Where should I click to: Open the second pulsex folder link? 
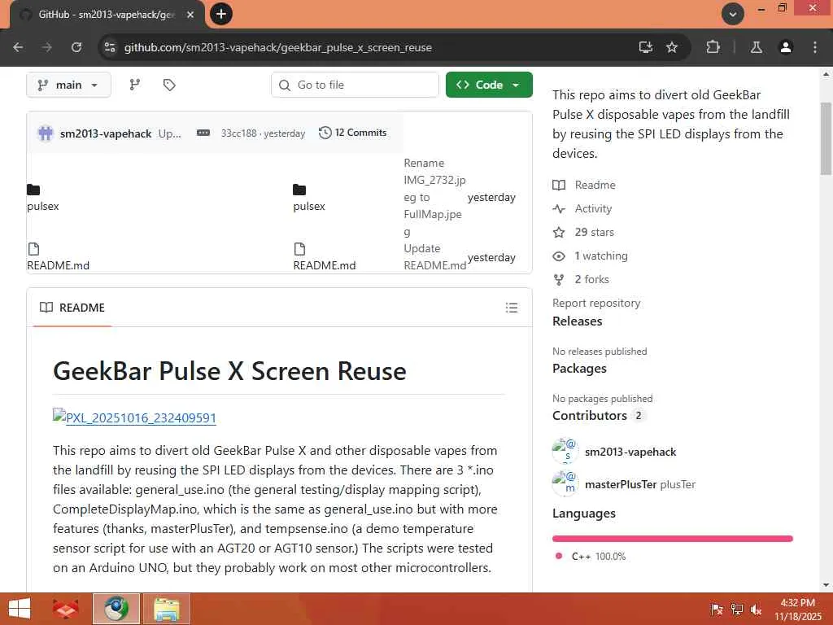click(x=308, y=206)
